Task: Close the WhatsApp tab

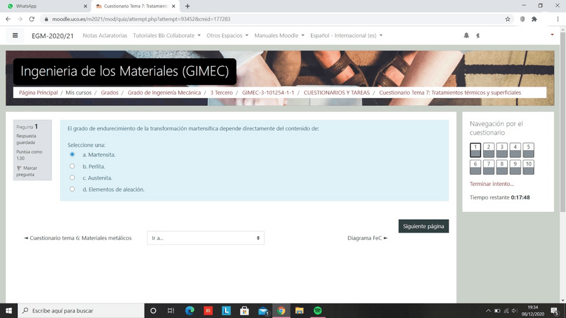Action: (x=85, y=6)
